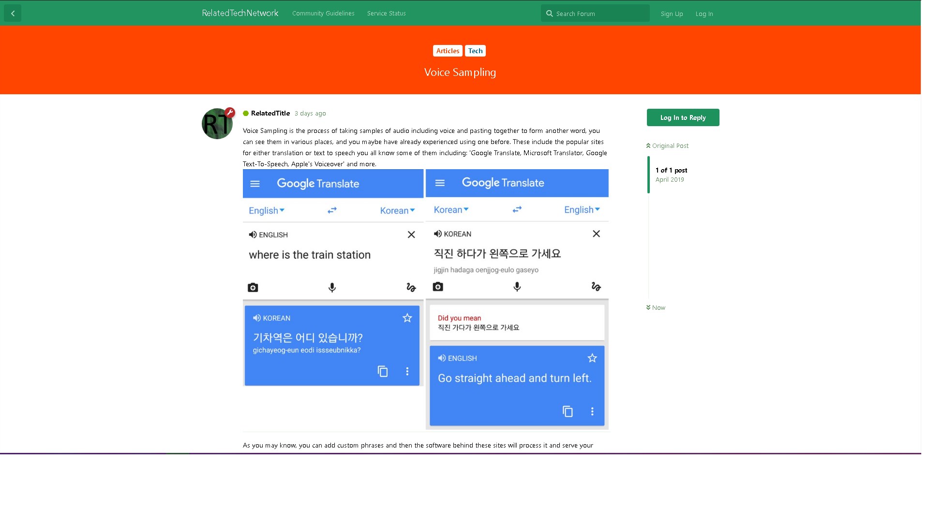Click the microphone icon under English text
Image resolution: width=929 pixels, height=522 pixels.
[x=332, y=288]
